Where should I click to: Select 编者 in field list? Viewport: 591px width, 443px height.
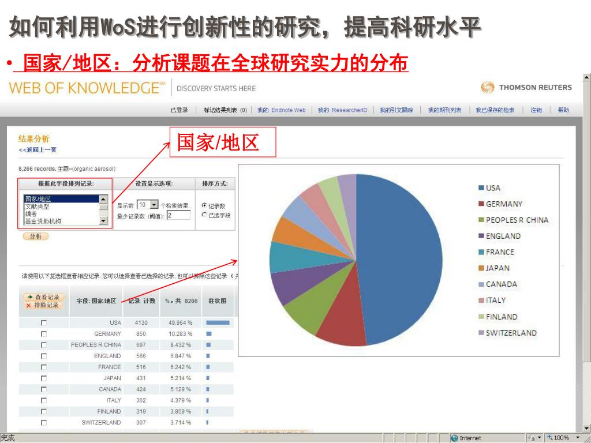[61, 213]
